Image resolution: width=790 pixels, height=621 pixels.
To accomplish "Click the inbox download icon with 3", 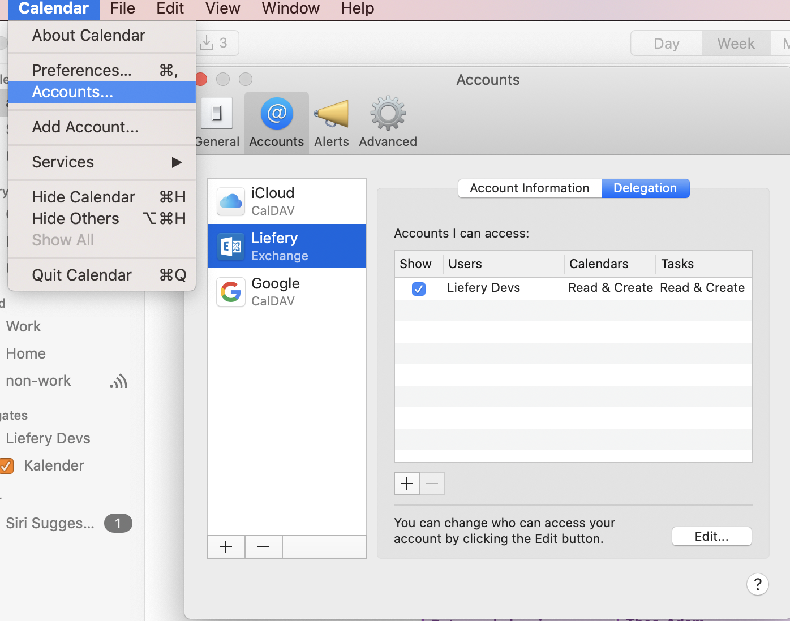I will 216,43.
